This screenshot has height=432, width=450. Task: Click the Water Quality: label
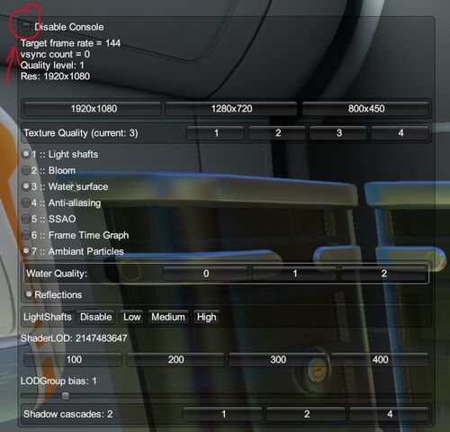pos(57,274)
